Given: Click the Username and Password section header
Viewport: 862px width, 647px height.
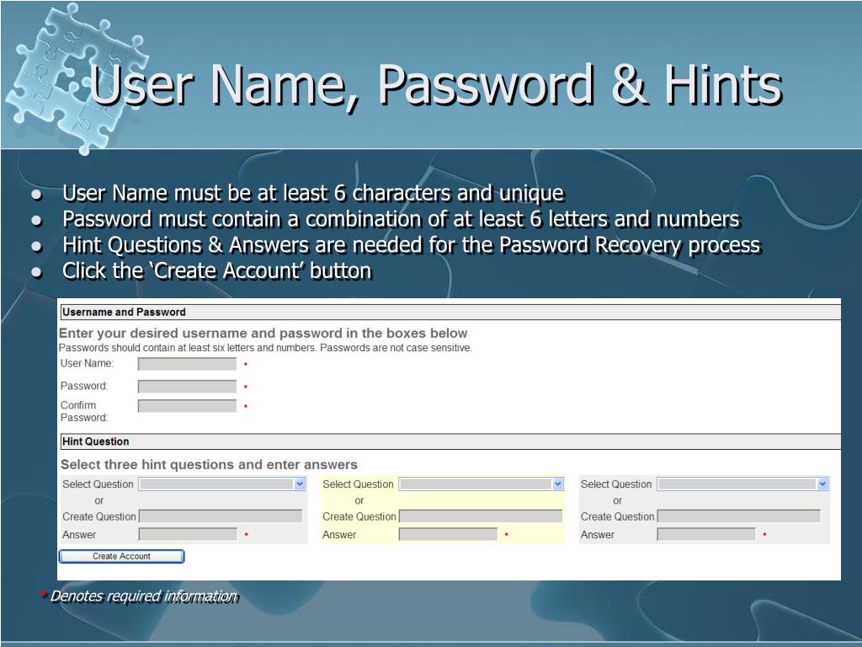Looking at the screenshot, I should tap(125, 313).
